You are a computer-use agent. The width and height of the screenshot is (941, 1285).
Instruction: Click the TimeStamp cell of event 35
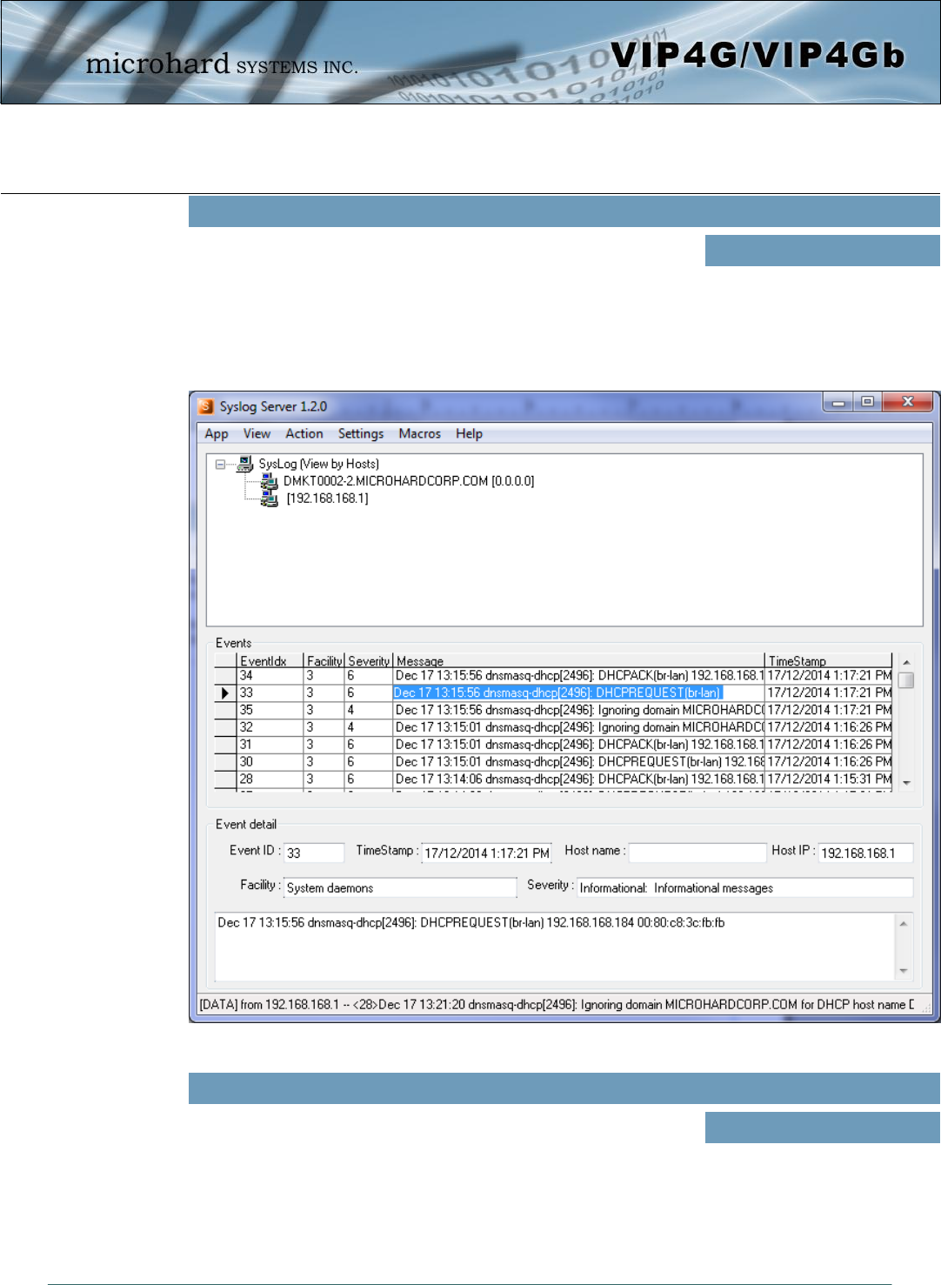829,710
